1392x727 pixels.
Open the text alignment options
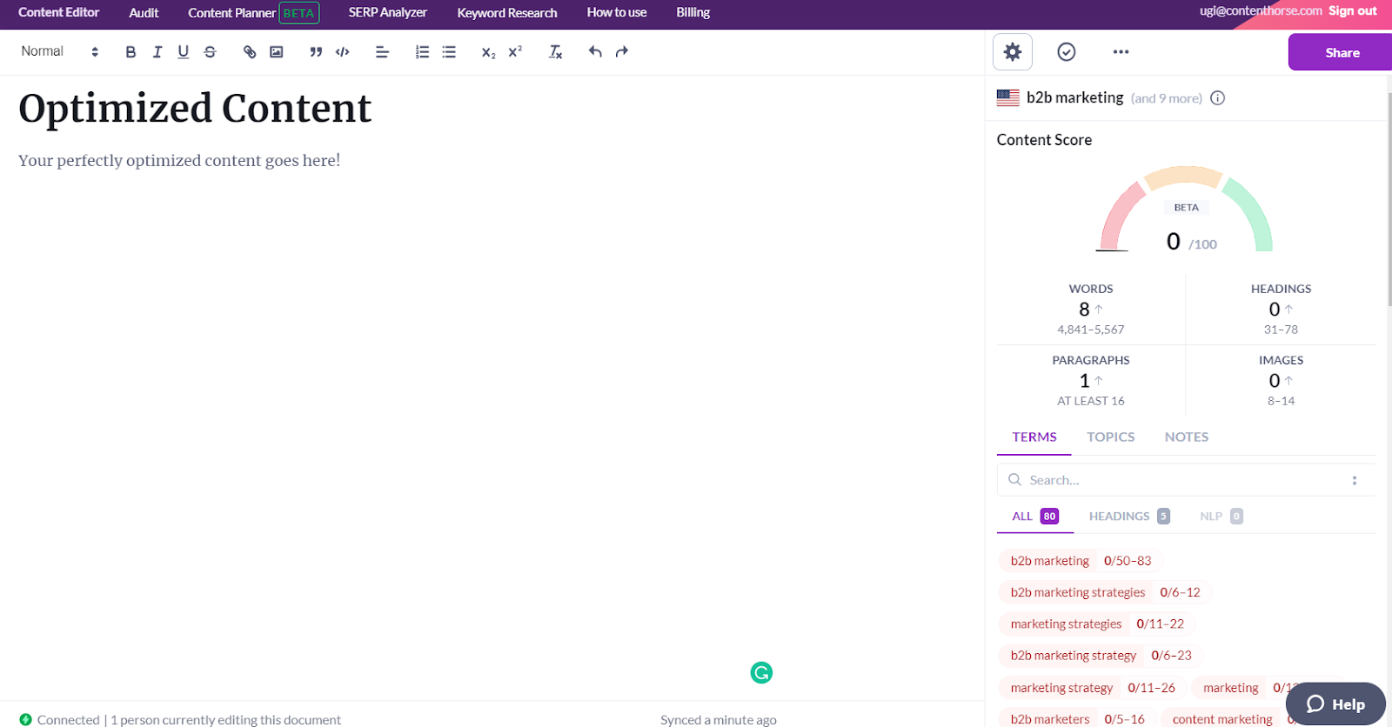click(382, 52)
